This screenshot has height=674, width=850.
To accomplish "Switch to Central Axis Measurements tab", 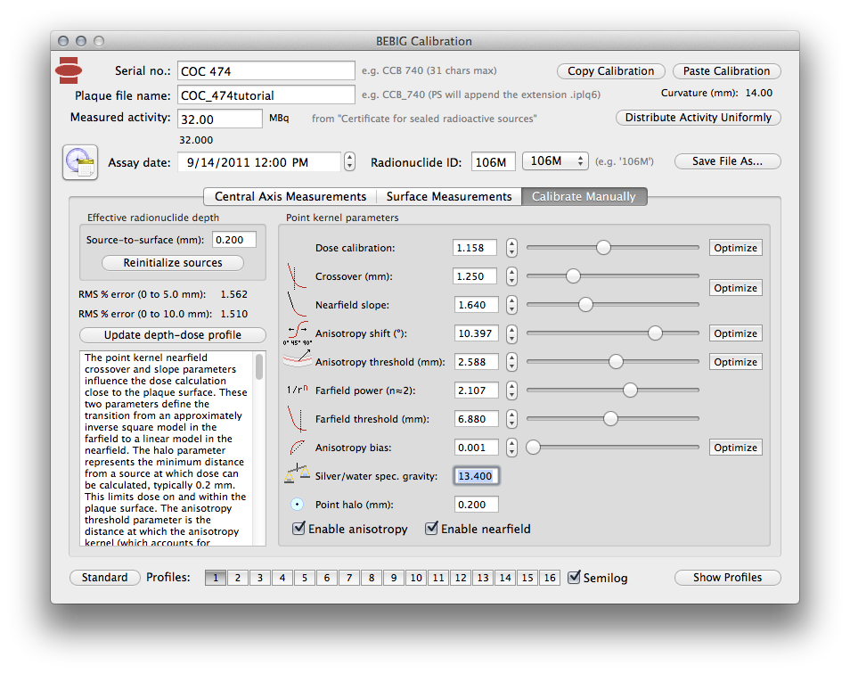I will coord(290,196).
